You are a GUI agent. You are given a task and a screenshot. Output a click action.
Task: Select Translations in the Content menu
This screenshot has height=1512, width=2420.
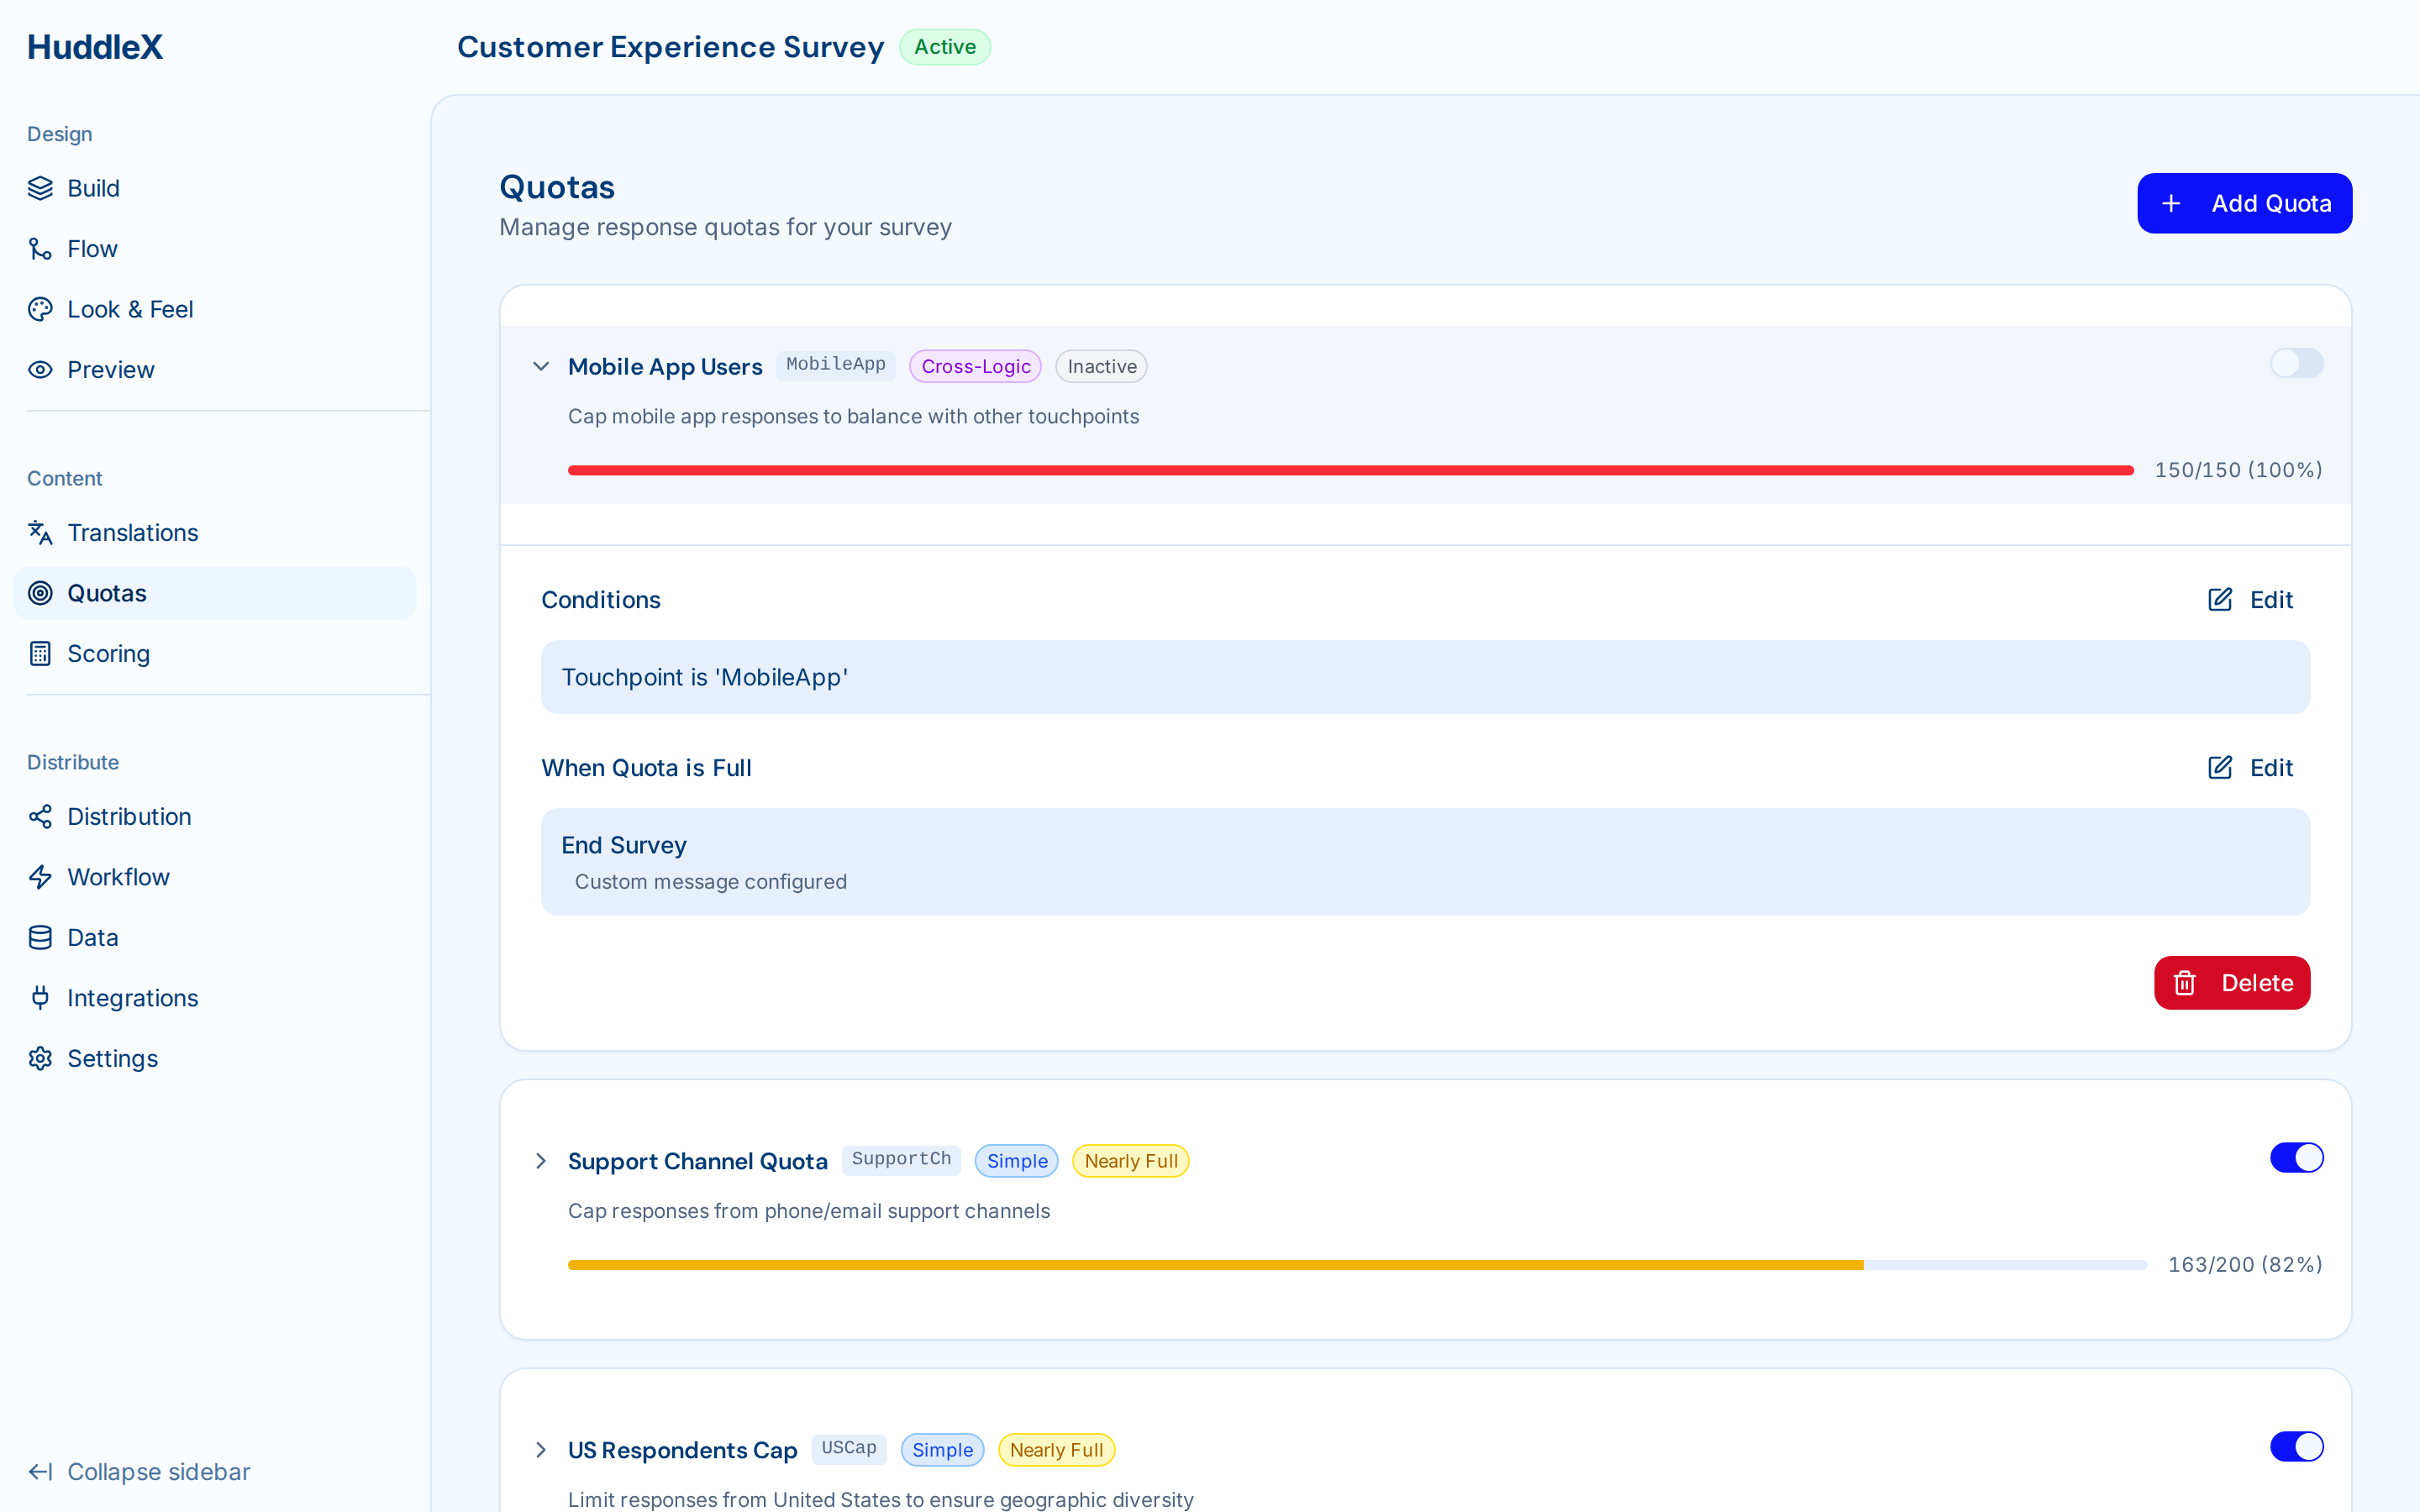[215, 533]
